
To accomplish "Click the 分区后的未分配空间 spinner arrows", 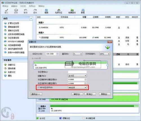I will (85, 83).
